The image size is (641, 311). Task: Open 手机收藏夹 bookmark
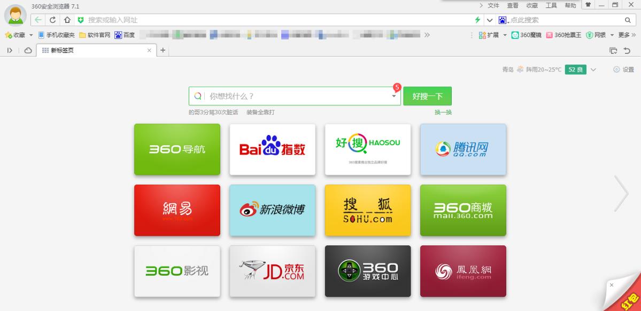[57, 35]
